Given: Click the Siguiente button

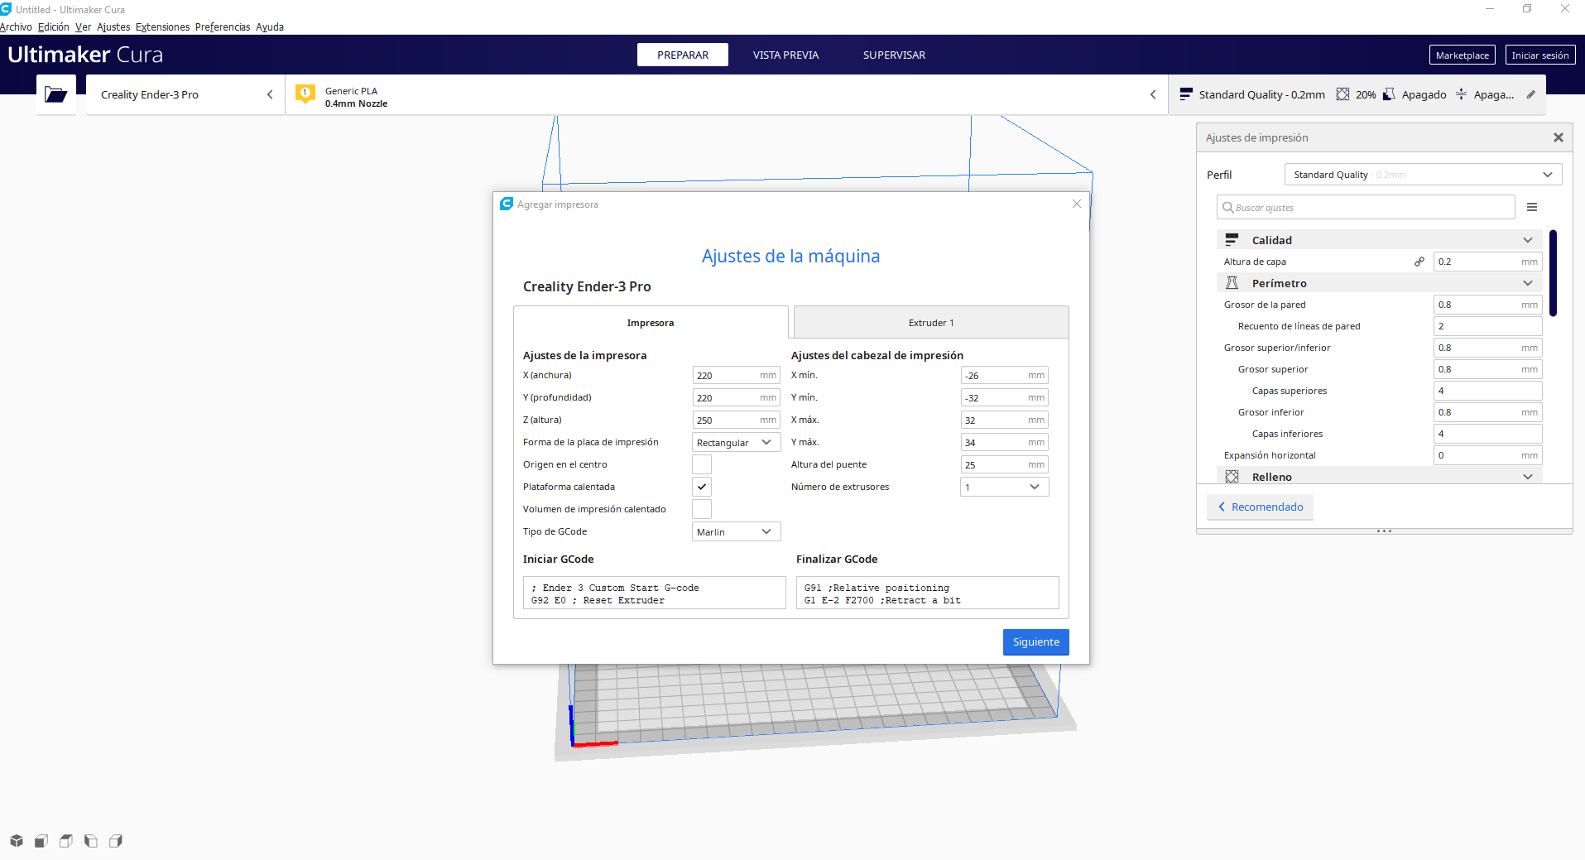Looking at the screenshot, I should pos(1035,641).
